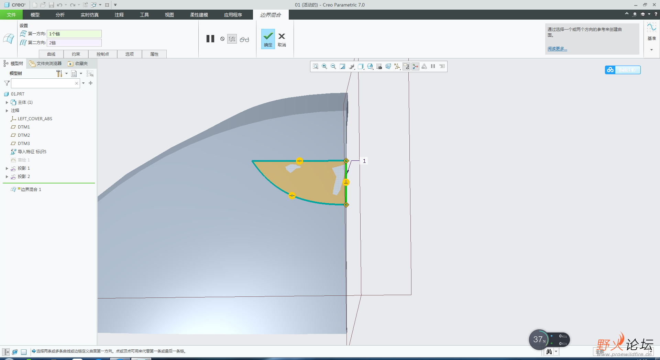This screenshot has height=360, width=660.
Task: Open the 阅读更多 help link
Action: coord(557,49)
